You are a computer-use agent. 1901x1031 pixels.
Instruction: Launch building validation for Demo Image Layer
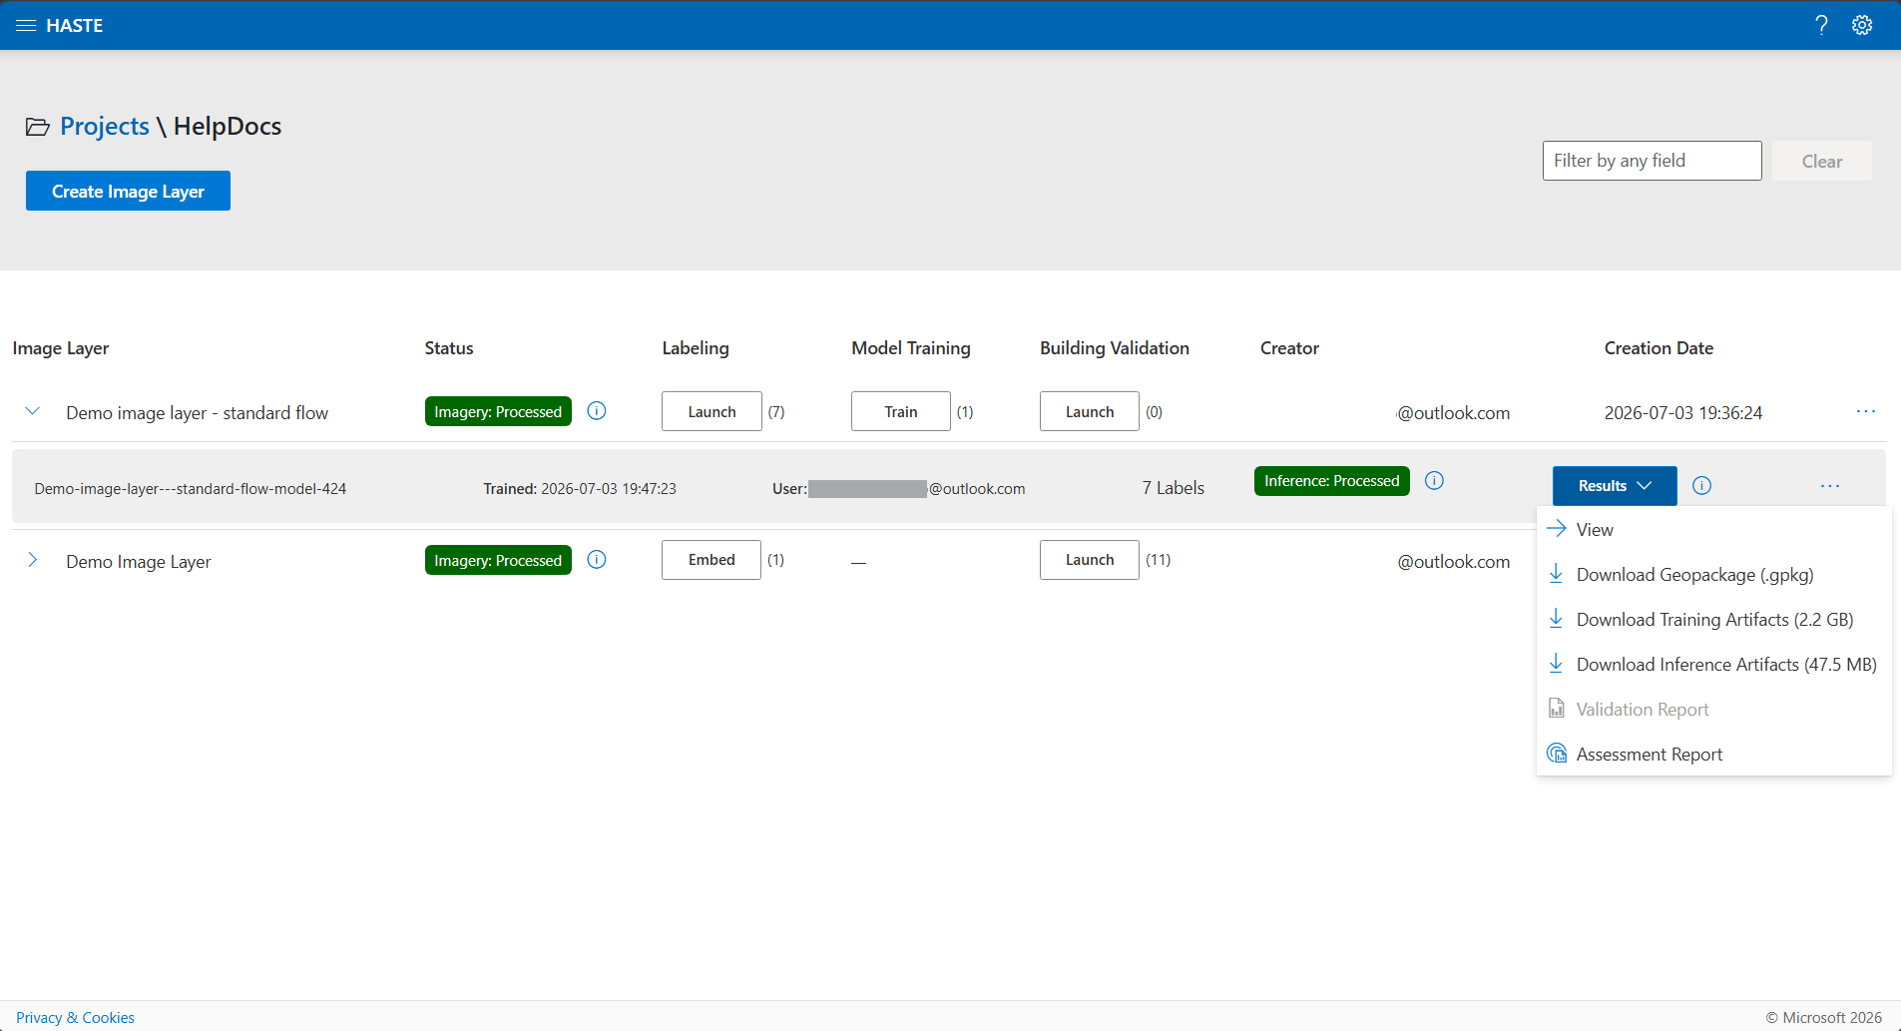click(1089, 560)
